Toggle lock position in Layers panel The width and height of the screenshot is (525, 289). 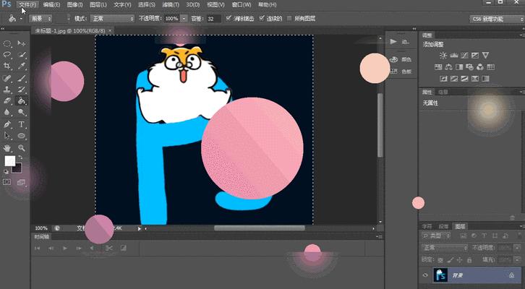459,260
